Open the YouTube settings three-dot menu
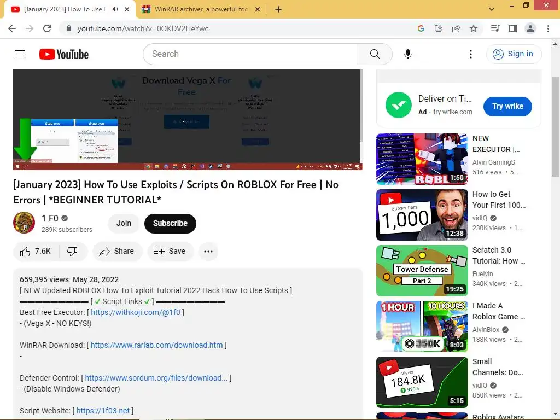The height and width of the screenshot is (420, 560). click(x=471, y=54)
